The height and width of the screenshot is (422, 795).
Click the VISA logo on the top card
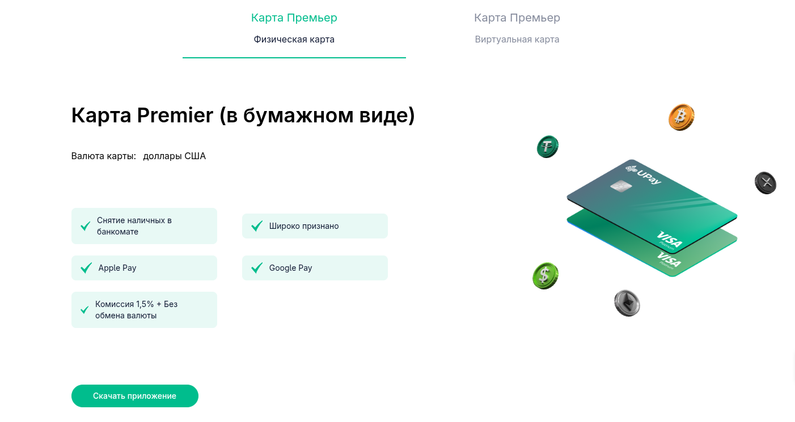669,240
